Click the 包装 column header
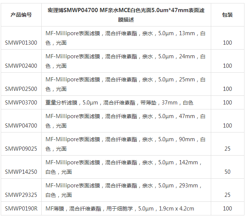 [227, 15]
